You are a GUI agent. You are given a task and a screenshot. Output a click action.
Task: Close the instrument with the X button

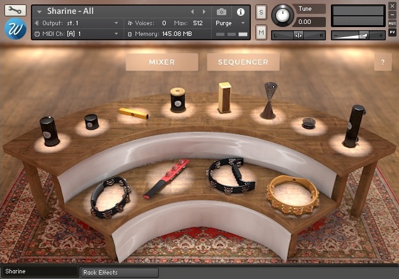pyautogui.click(x=392, y=6)
